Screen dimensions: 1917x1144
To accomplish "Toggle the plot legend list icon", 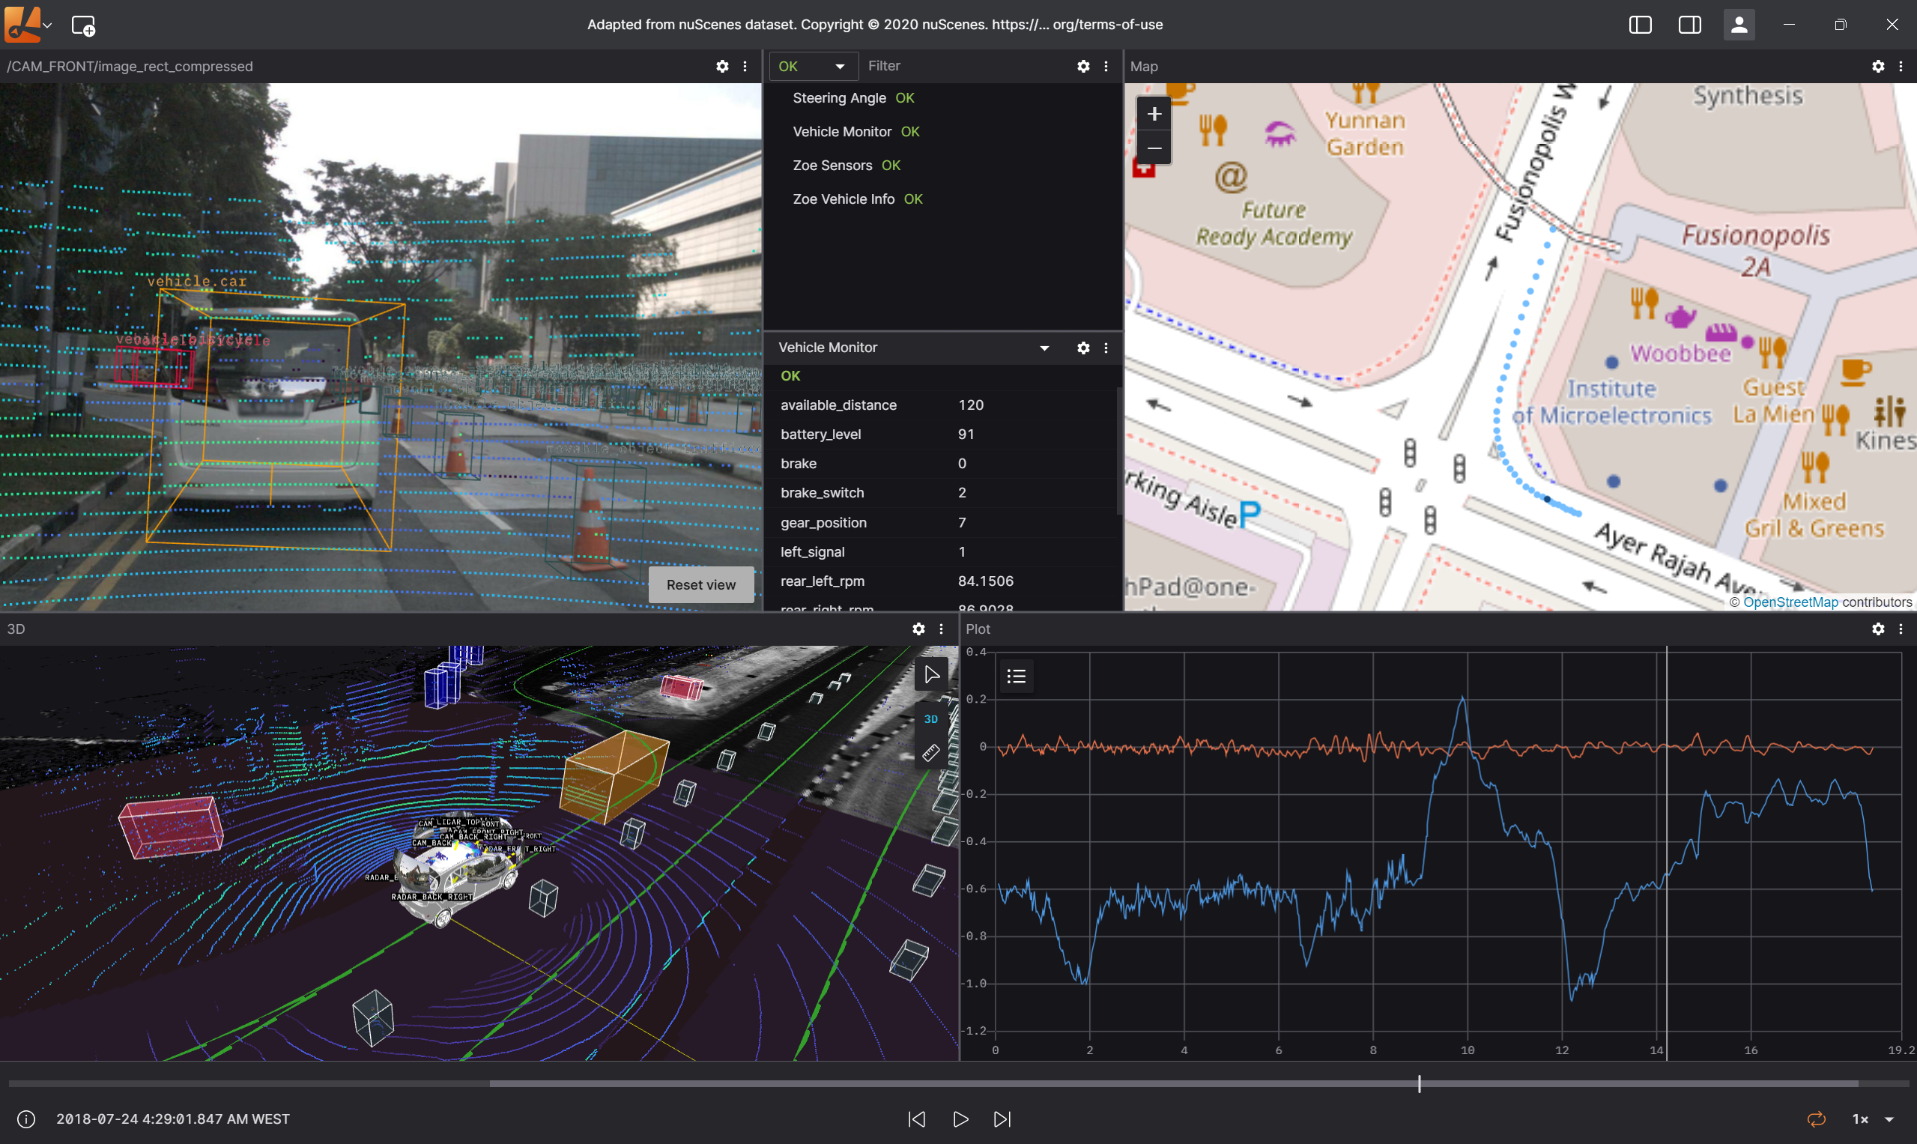I will [x=1016, y=676].
